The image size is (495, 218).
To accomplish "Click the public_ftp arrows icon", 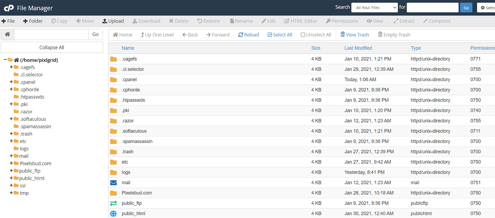I will pyautogui.click(x=113, y=203).
